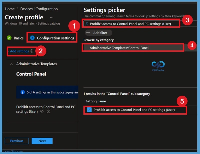The height and width of the screenshot is (154, 200).
Task: Click the Previous button
Action: click(17, 141)
